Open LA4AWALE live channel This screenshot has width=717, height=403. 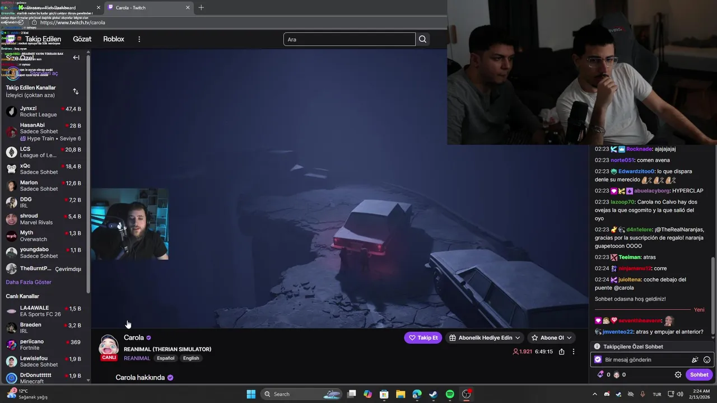pyautogui.click(x=45, y=311)
